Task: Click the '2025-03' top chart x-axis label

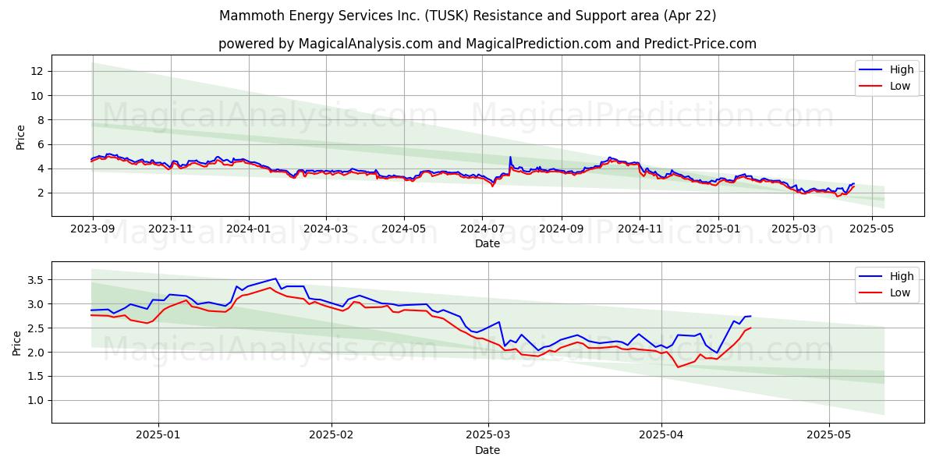Action: (793, 229)
